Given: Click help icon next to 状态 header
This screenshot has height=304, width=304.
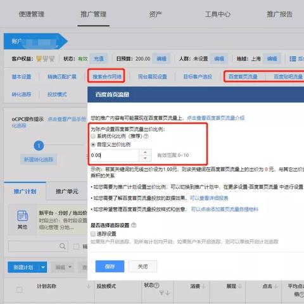Looking at the screenshot, I should pyautogui.click(x=156, y=286).
